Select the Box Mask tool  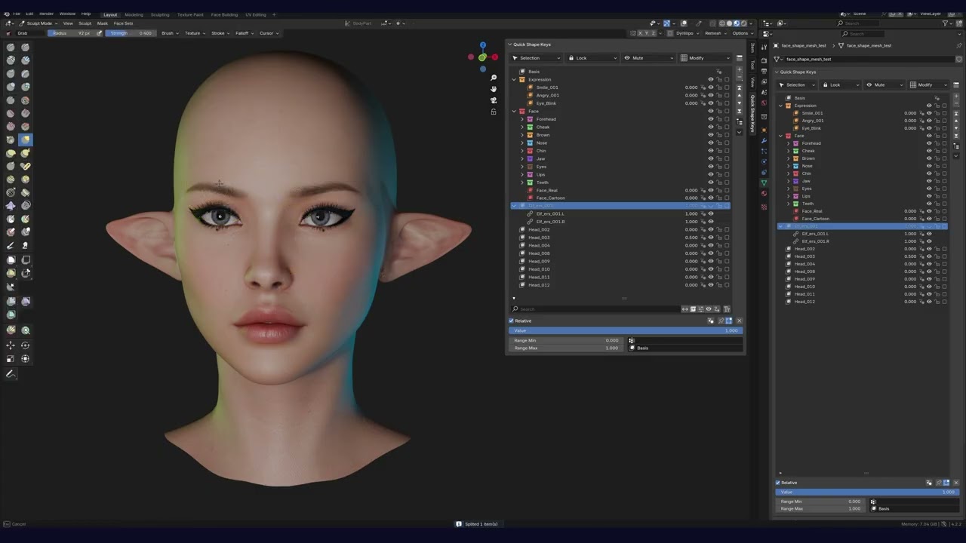pos(11,259)
